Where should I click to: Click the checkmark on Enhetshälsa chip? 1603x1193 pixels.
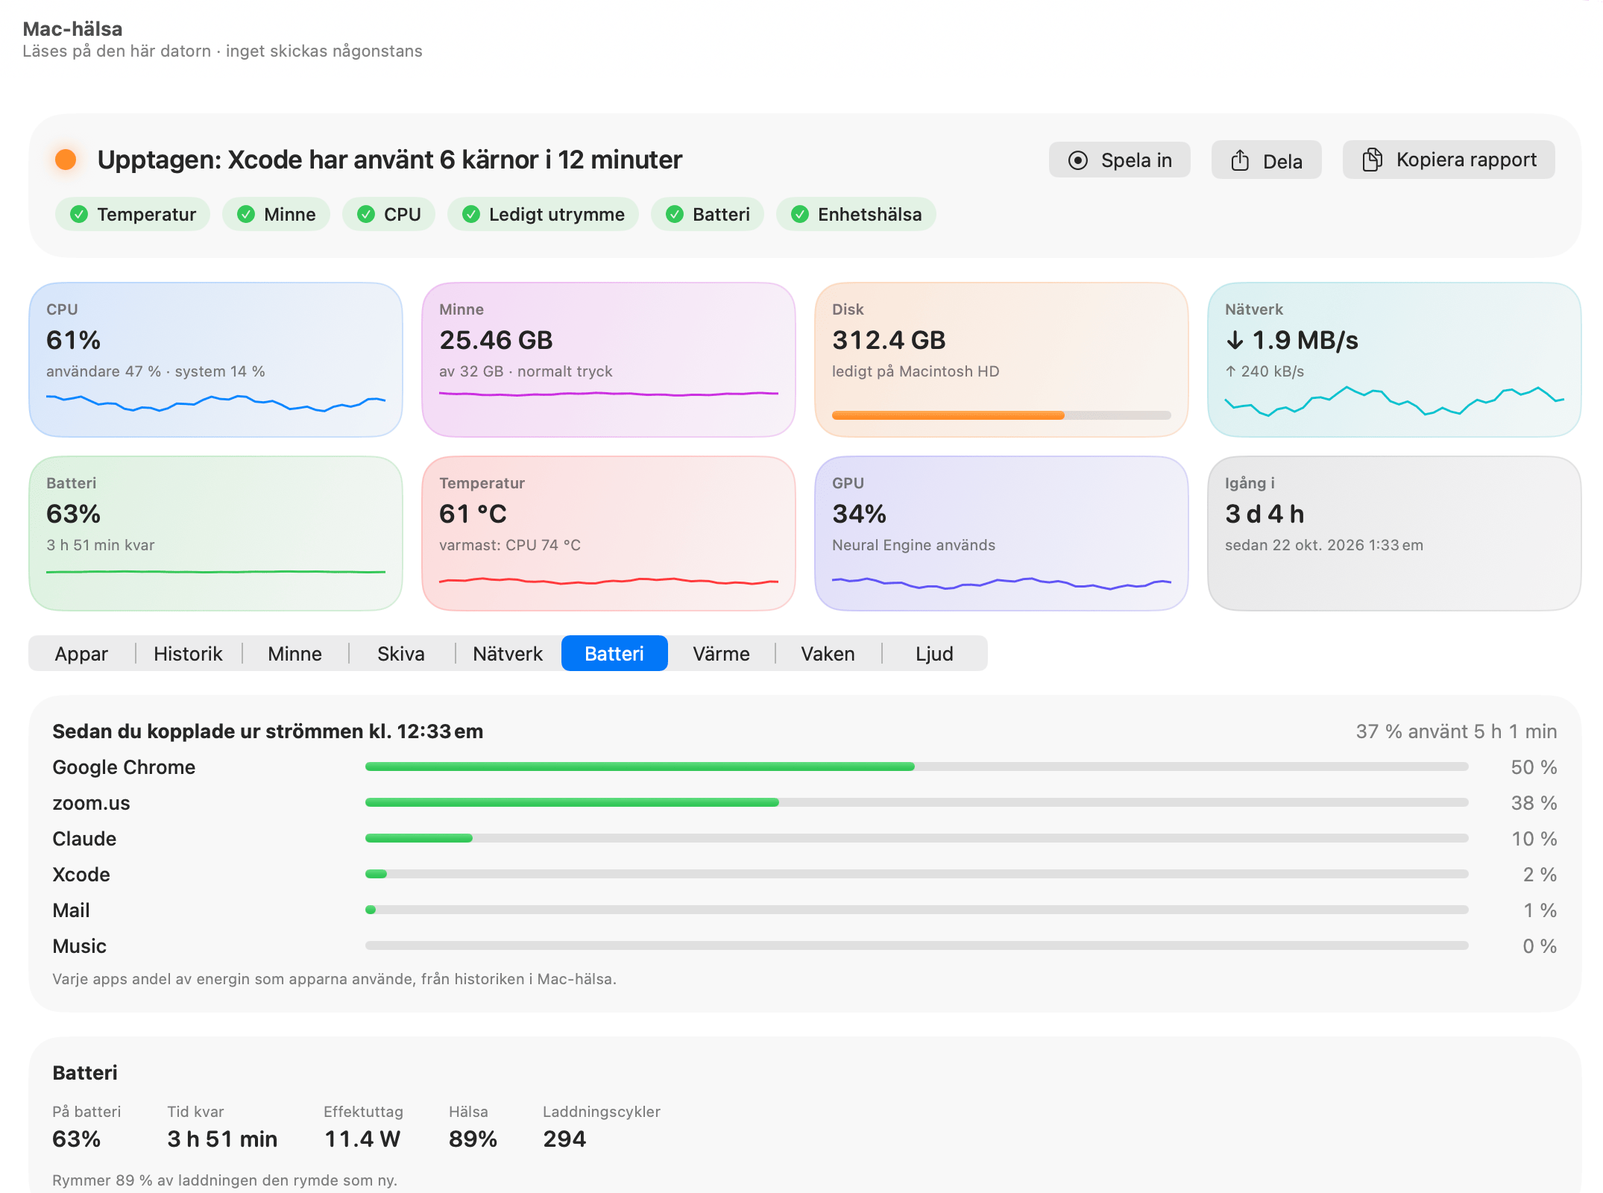(800, 215)
